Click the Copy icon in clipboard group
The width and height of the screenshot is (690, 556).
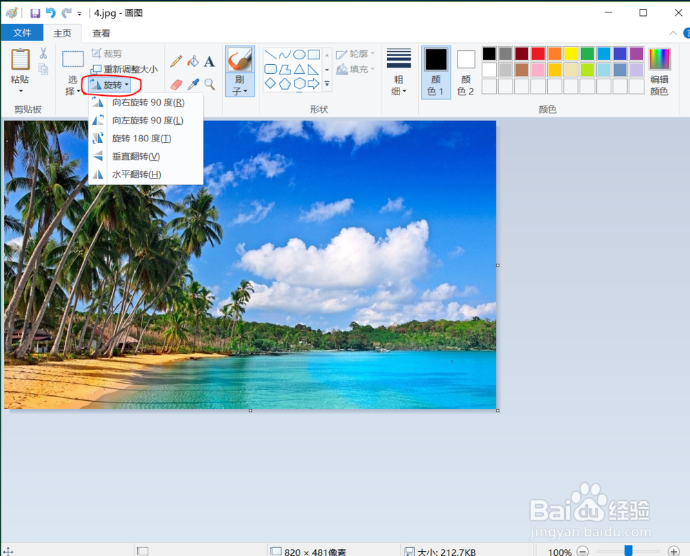pos(43,69)
